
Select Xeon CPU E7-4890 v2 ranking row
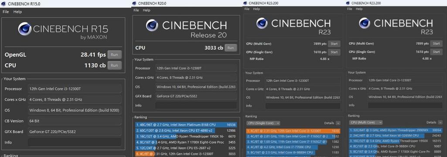[x=186, y=130]
